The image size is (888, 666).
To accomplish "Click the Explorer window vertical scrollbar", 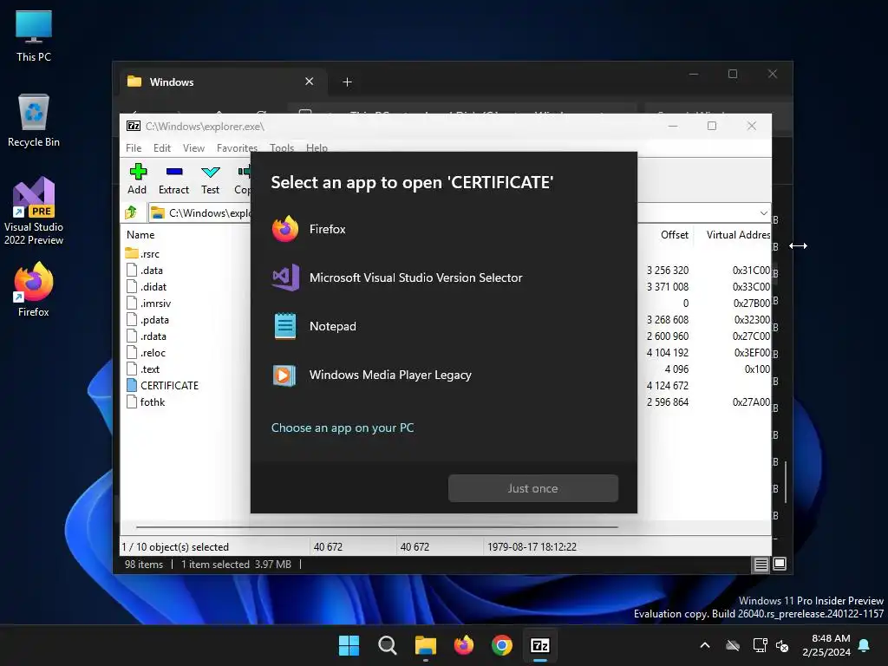I will [786, 482].
